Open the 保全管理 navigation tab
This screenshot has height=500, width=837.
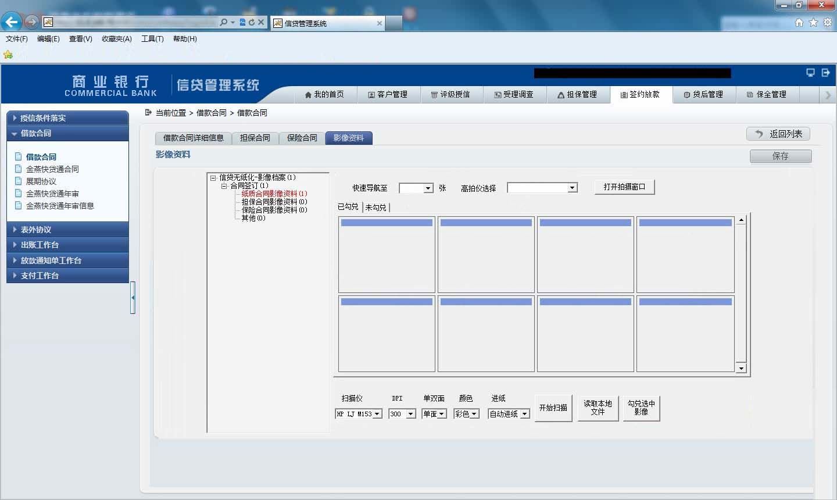coord(768,94)
